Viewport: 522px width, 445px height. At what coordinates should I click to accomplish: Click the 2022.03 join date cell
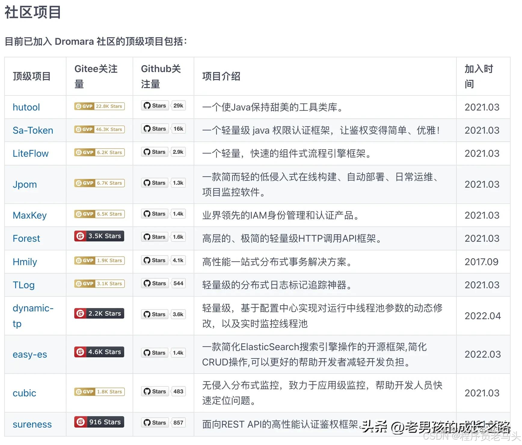(483, 354)
